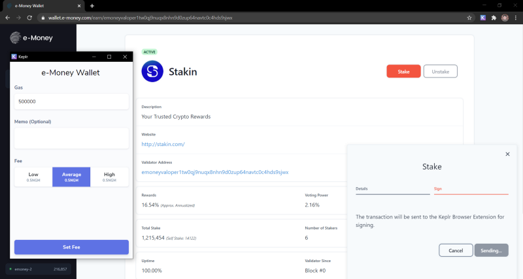Bookmark this page with the star icon

pyautogui.click(x=469, y=18)
